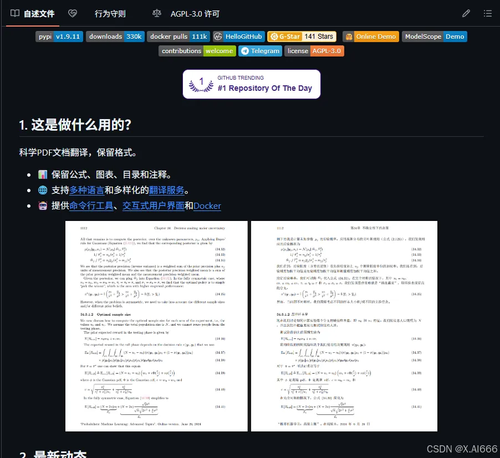Click the pypi v1.9.11 badge
The image size is (500, 458).
coord(59,37)
